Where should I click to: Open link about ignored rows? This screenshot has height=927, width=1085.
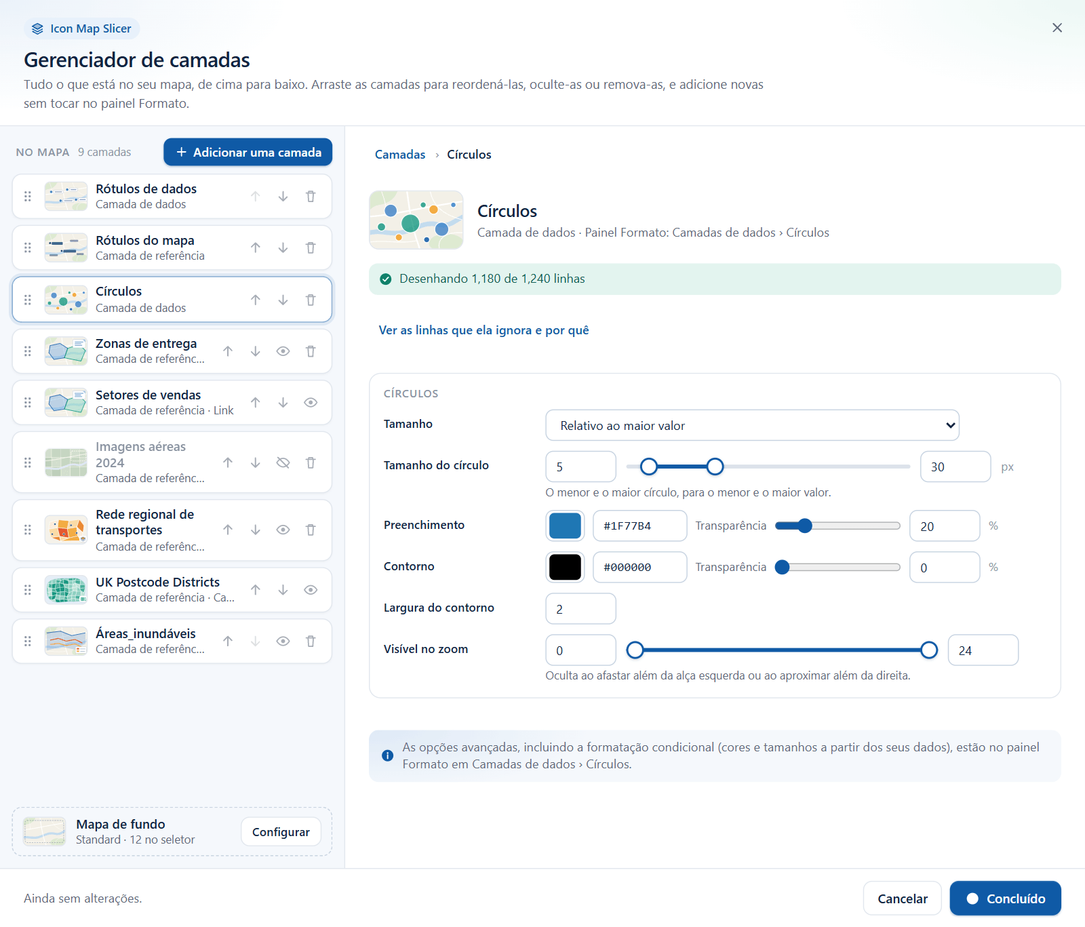pyautogui.click(x=484, y=330)
